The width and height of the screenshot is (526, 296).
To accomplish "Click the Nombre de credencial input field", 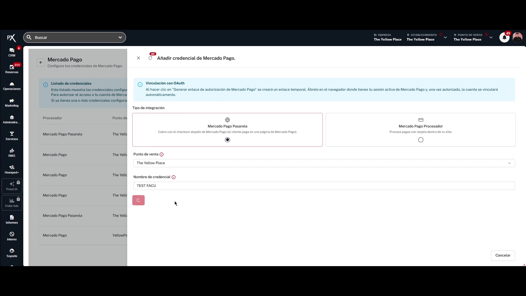I will click(x=324, y=186).
